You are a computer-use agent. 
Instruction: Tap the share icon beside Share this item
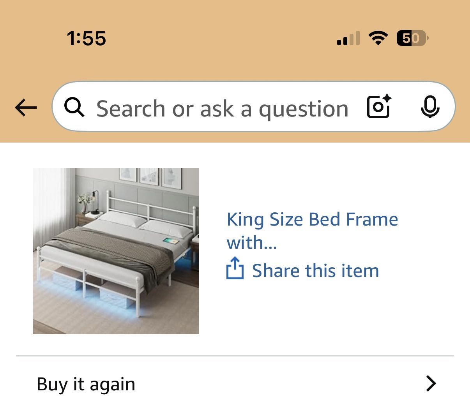point(235,270)
